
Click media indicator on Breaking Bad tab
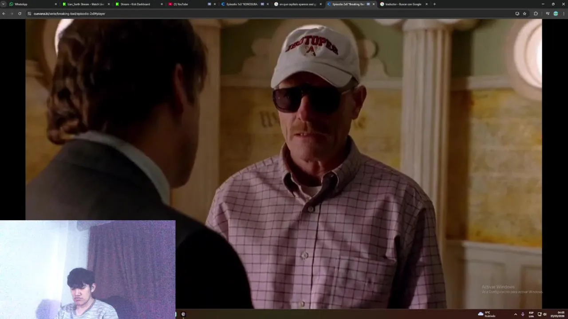[368, 4]
